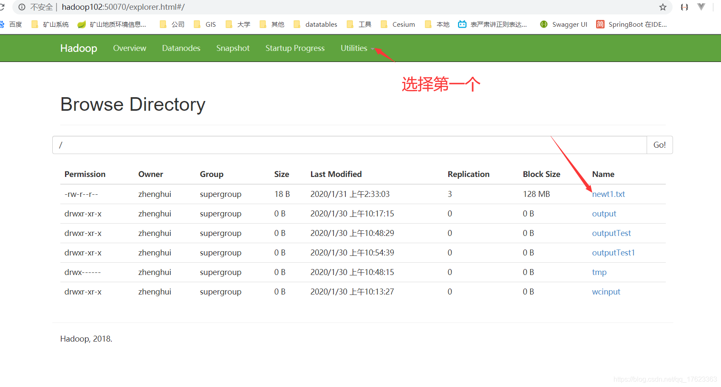Open the tmp directory link

(x=599, y=272)
